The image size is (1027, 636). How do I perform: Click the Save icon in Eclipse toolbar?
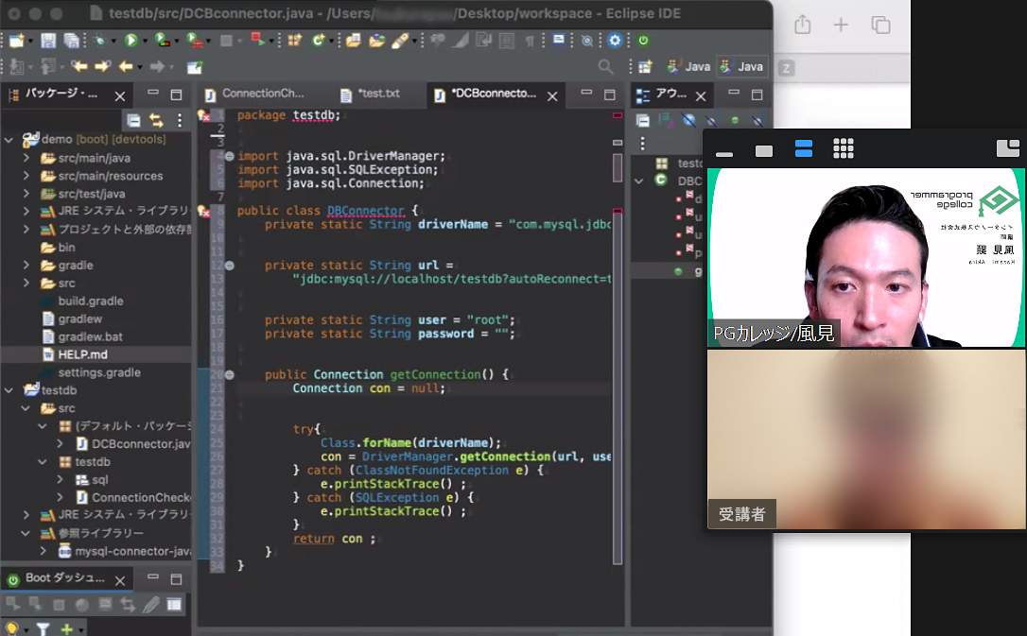click(48, 41)
